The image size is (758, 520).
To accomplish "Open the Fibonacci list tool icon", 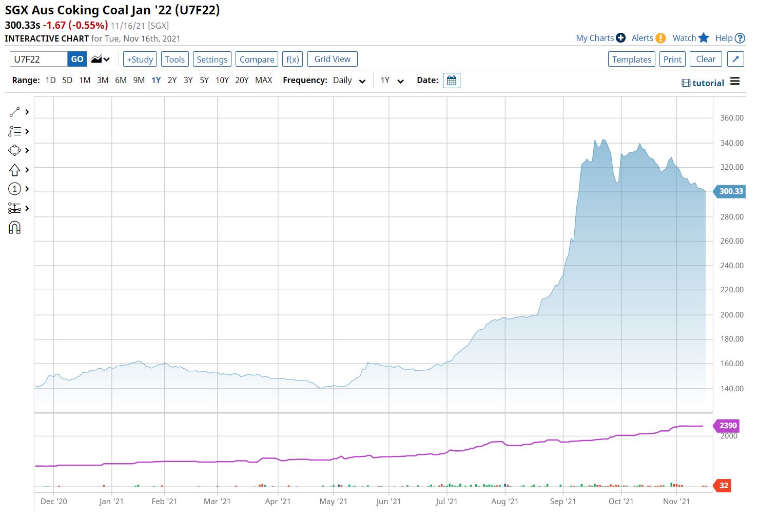I will pyautogui.click(x=14, y=131).
